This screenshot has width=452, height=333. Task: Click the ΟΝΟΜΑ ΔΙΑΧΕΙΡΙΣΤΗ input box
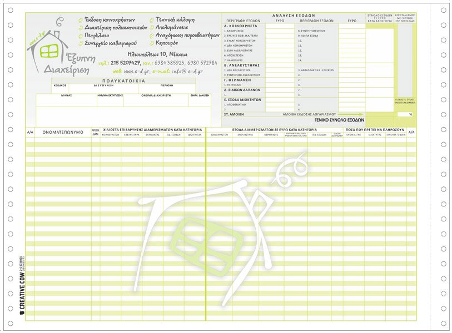pyautogui.click(x=156, y=101)
